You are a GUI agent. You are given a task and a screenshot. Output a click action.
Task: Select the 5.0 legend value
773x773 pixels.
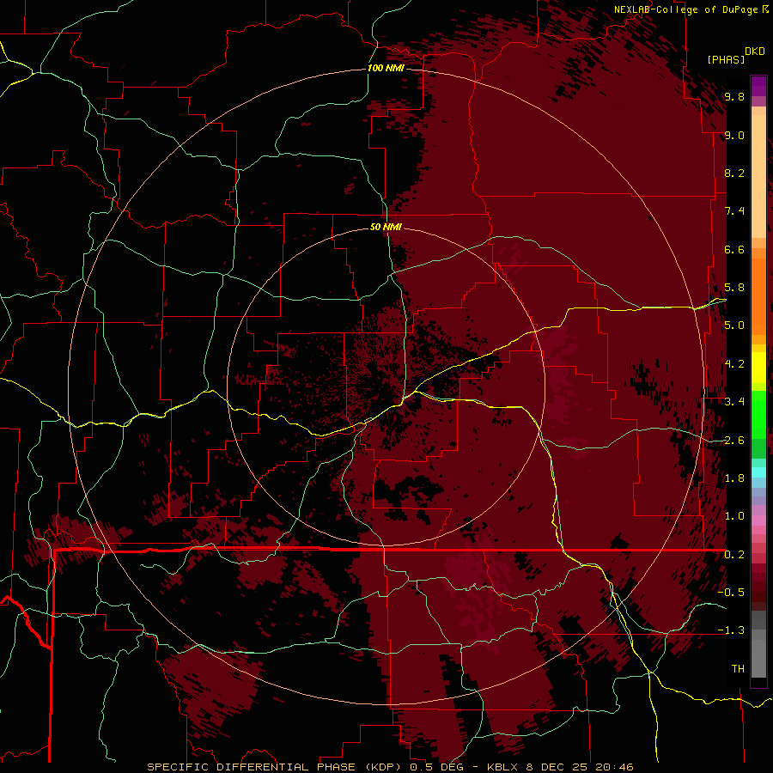click(734, 326)
